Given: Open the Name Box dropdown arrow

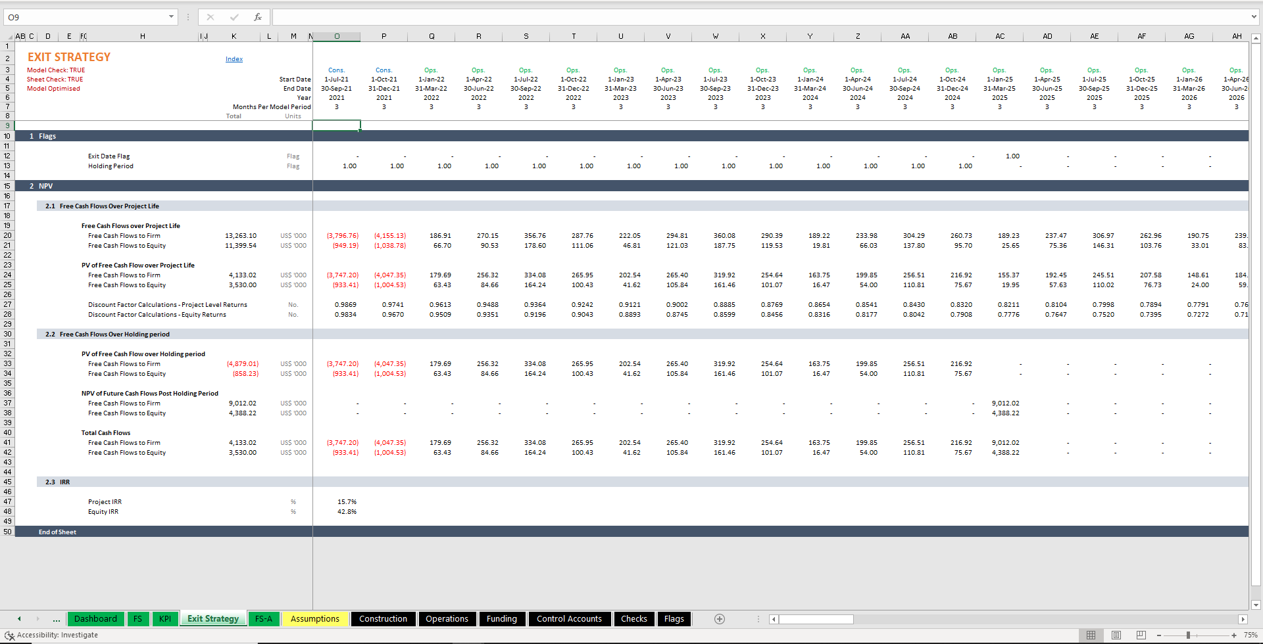Looking at the screenshot, I should coord(171,17).
